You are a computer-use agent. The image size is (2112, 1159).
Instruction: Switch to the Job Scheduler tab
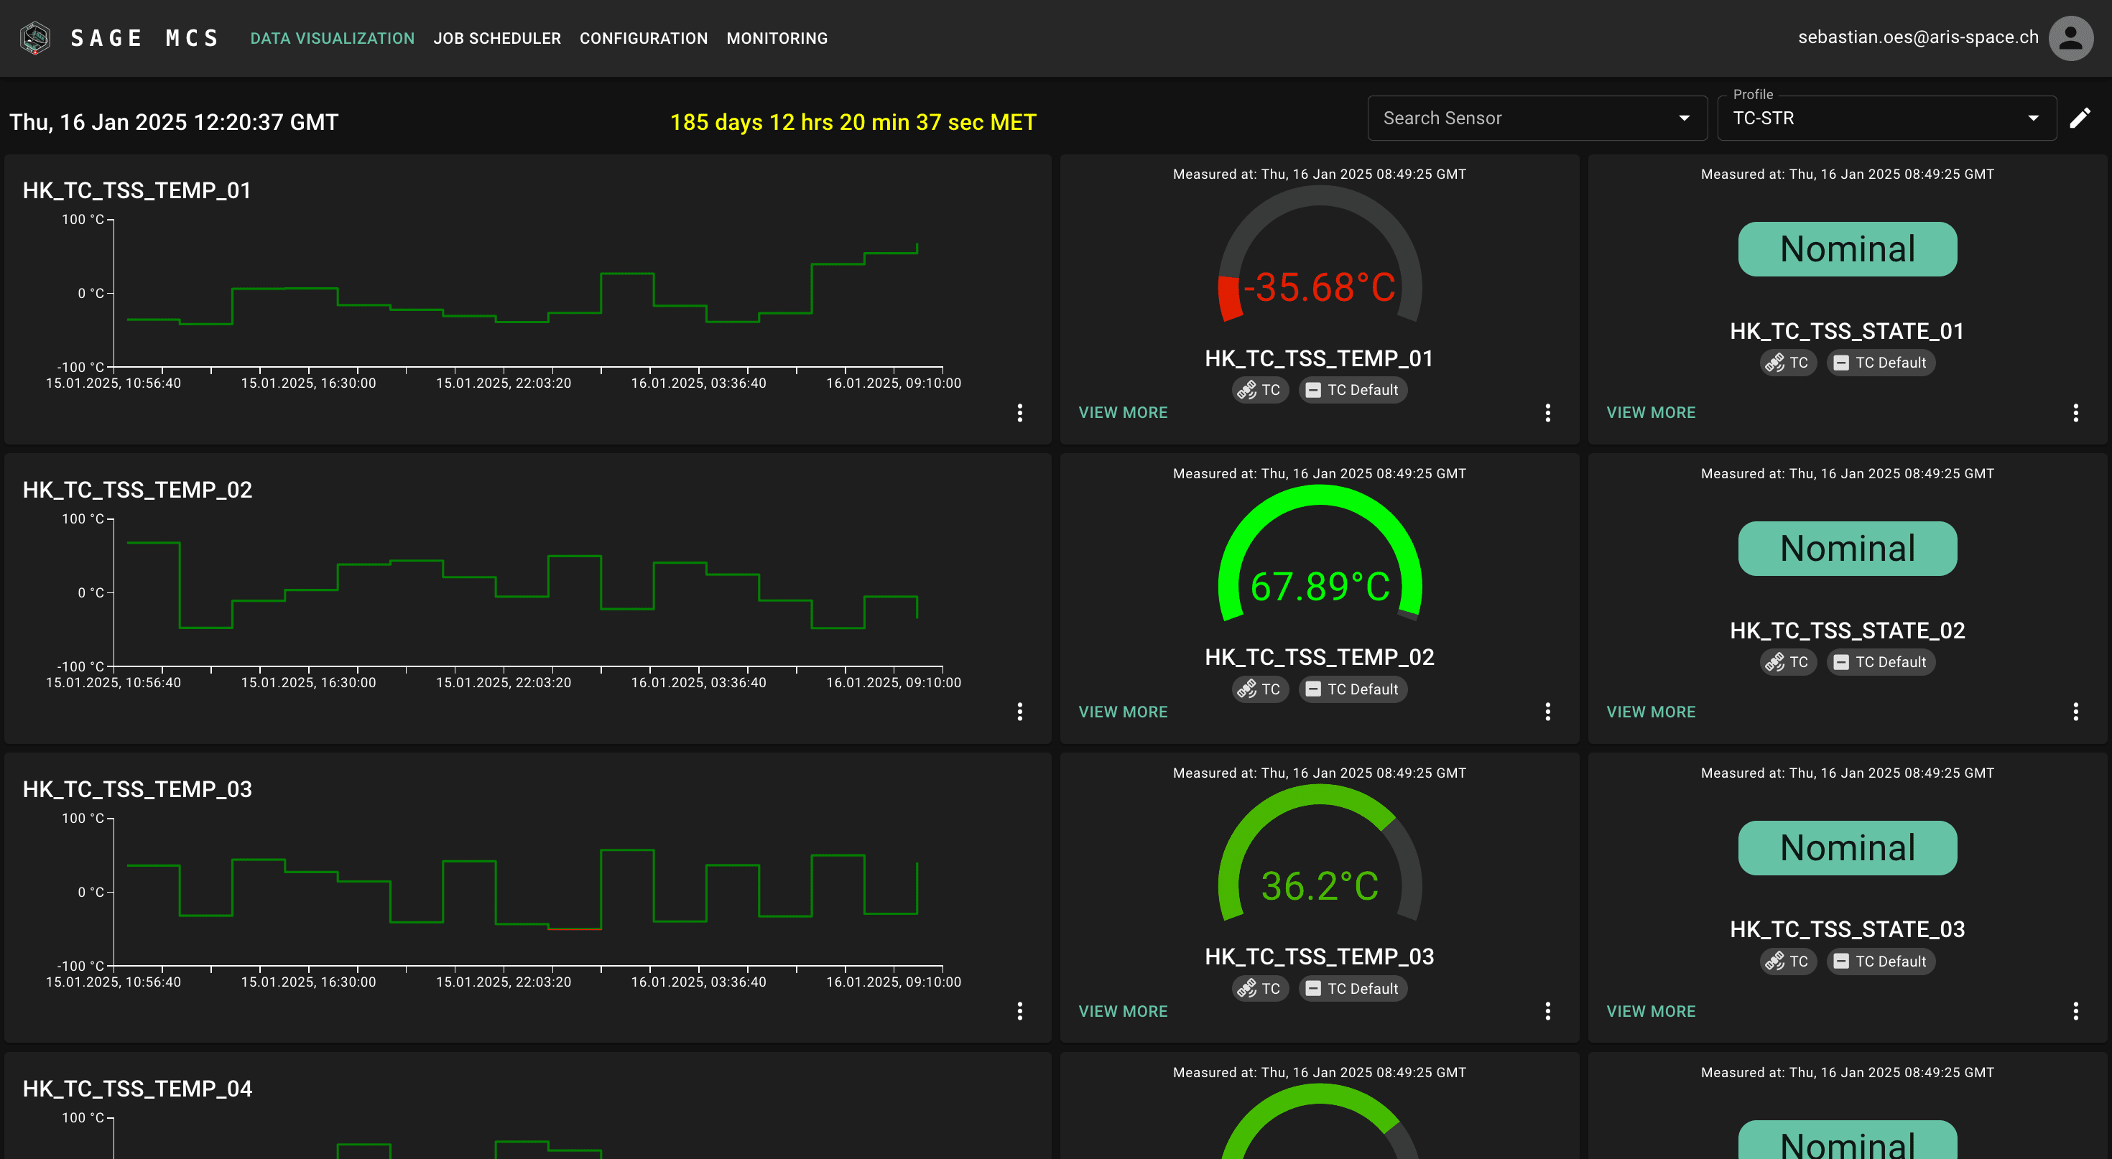click(497, 39)
